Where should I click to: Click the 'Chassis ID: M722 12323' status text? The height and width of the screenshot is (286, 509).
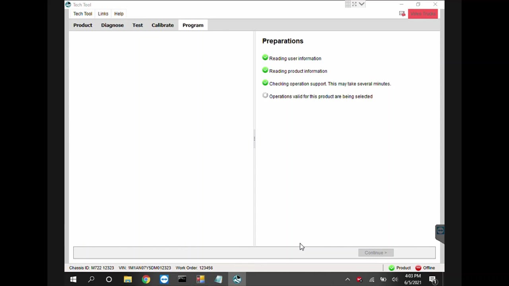point(91,268)
